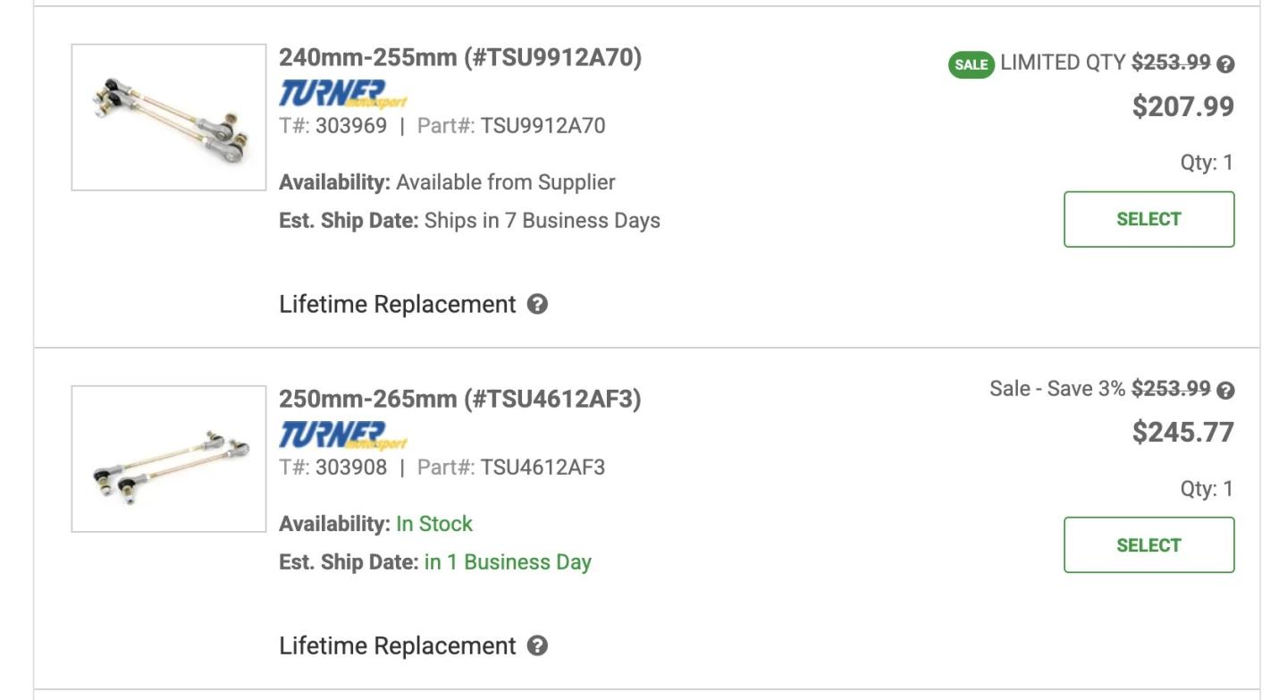View the 250mm-265mm end link product image
This screenshot has width=1287, height=700.
[x=169, y=459]
